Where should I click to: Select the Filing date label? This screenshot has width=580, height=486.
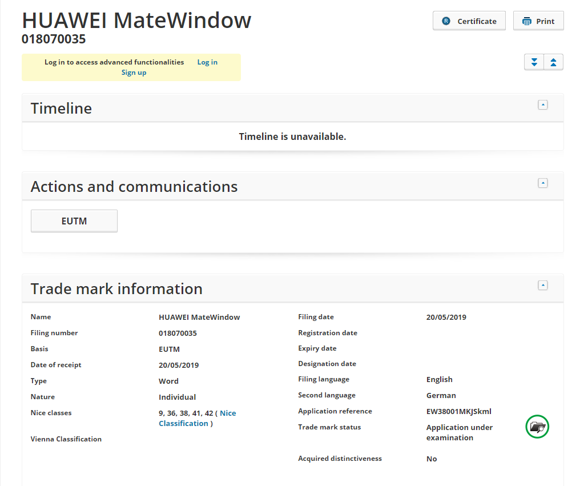(x=316, y=317)
